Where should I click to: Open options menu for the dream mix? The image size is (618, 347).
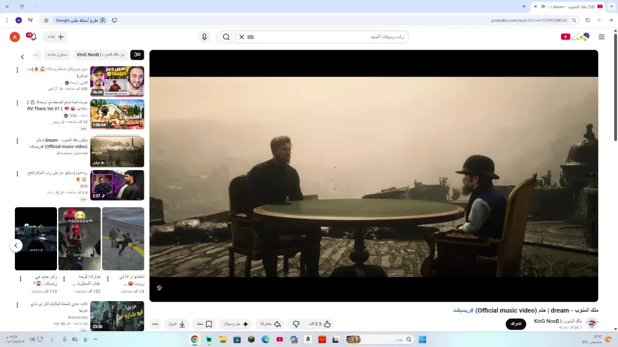tap(17, 141)
